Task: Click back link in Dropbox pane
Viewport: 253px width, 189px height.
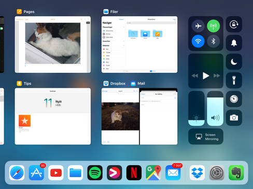Action: point(105,91)
